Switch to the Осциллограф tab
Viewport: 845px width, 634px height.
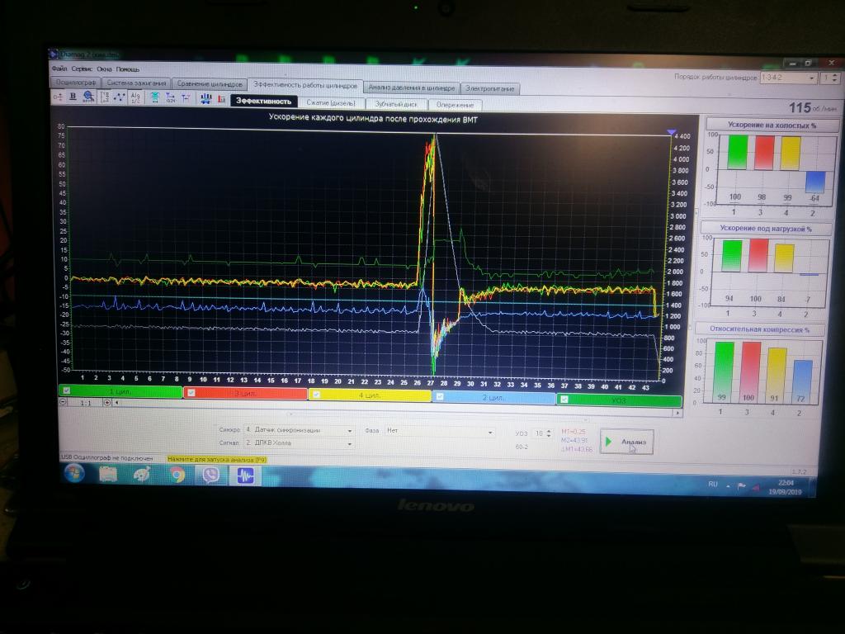pyautogui.click(x=75, y=82)
